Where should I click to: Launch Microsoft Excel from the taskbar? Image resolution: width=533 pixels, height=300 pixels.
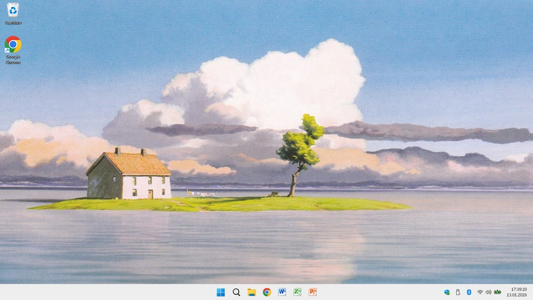pos(298,292)
